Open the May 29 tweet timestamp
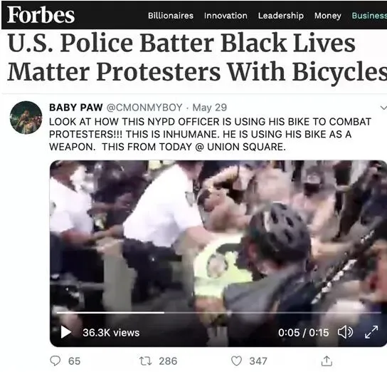Screen dimensions: 387x372 coord(209,108)
